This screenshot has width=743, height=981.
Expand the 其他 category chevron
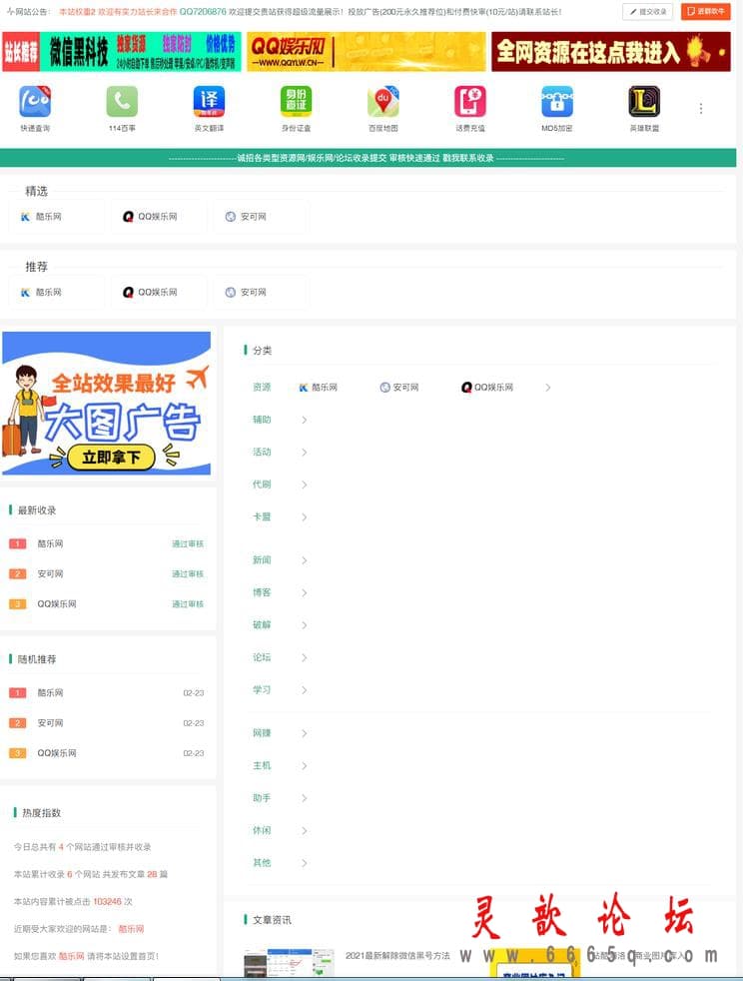pyautogui.click(x=304, y=863)
